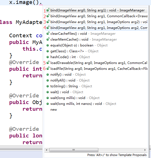Choose notifyAll() : void proposal

pyautogui.click(x=97, y=80)
